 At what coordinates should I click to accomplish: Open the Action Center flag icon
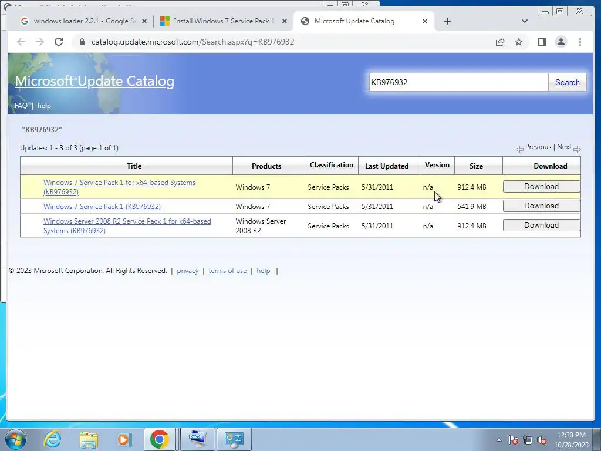pyautogui.click(x=513, y=440)
